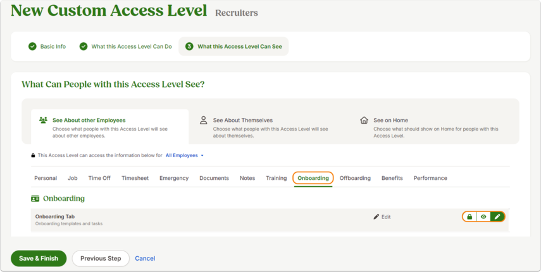The height and width of the screenshot is (272, 541).
Task: Open the Training tab
Action: click(276, 178)
